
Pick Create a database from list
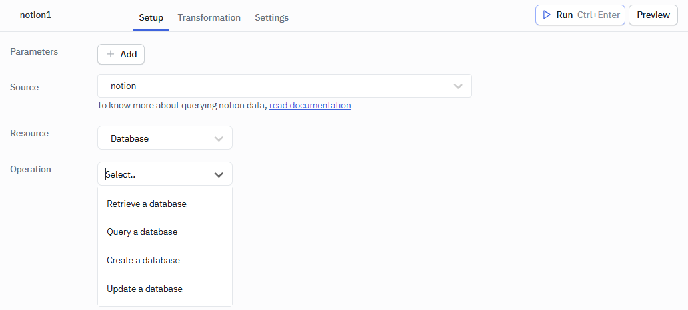143,260
